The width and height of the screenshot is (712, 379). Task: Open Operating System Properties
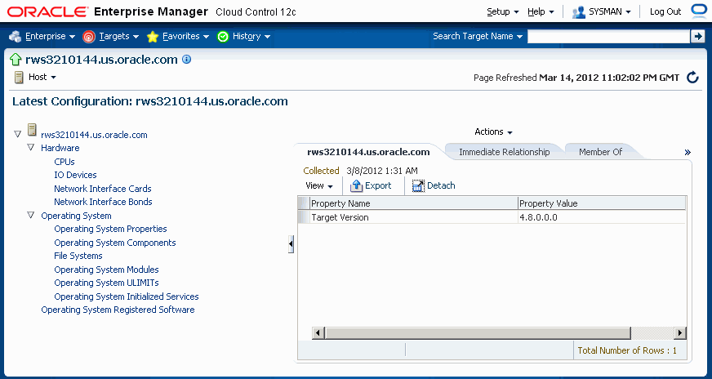(110, 229)
